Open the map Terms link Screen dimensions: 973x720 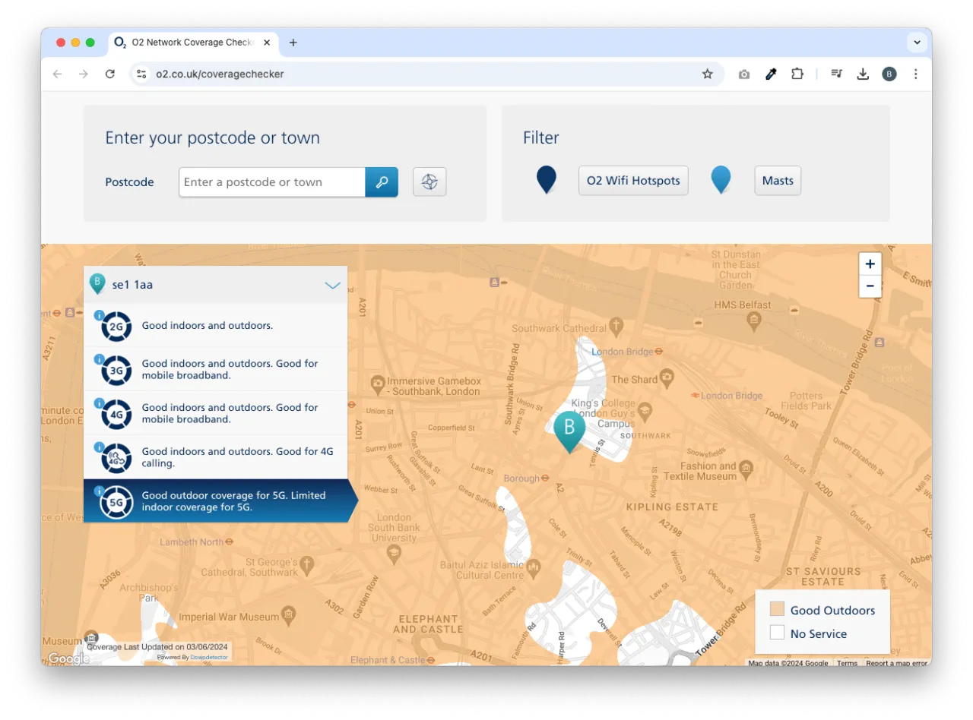[x=847, y=663]
